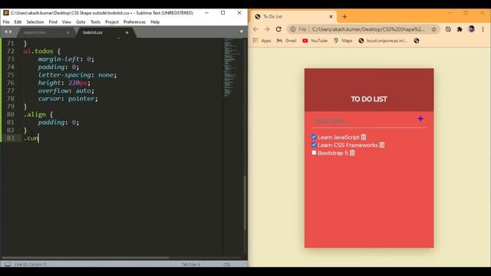Select the To Do List browser tab
Screen dimensions: 491x276
pos(293,17)
